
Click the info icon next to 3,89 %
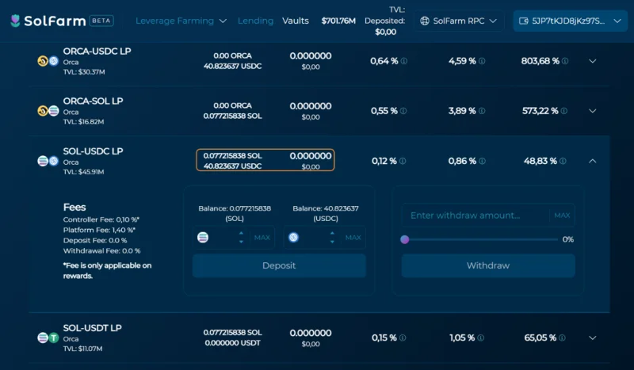(482, 111)
